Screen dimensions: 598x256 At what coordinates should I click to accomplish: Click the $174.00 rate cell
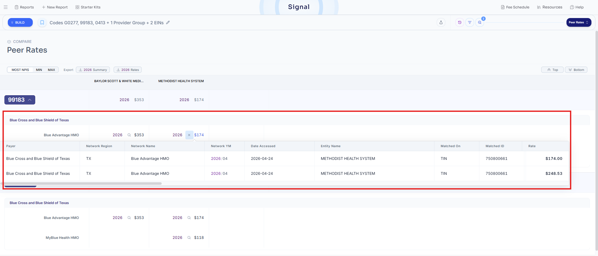point(554,159)
